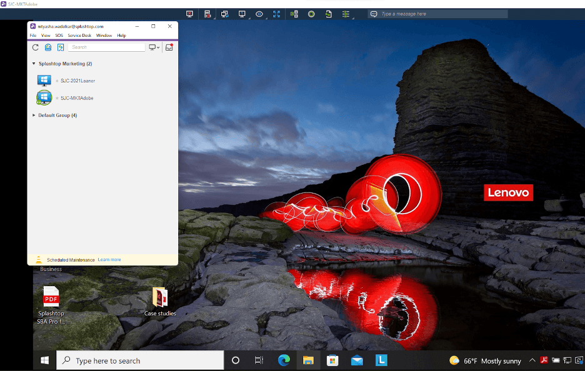The image size is (585, 371).
Task: Click the chat message input field at top
Action: [x=437, y=13]
